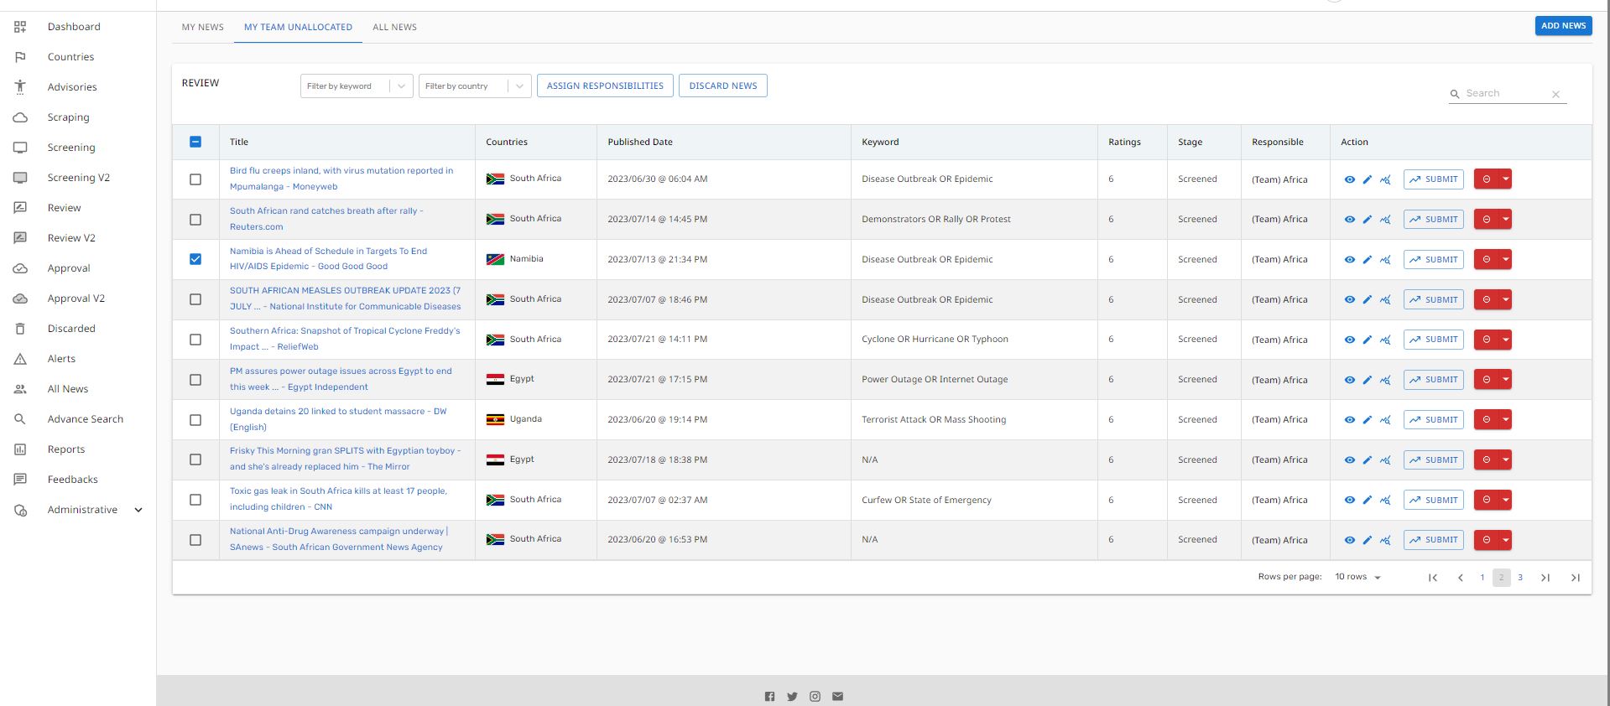Switch to the My News tab
This screenshot has width=1610, height=706.
pos(203,28)
